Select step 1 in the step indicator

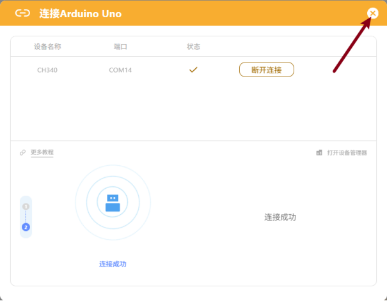tap(26, 207)
